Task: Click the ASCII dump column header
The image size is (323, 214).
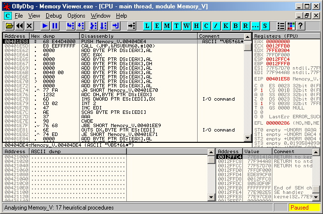Action: pyautogui.click(x=78, y=152)
